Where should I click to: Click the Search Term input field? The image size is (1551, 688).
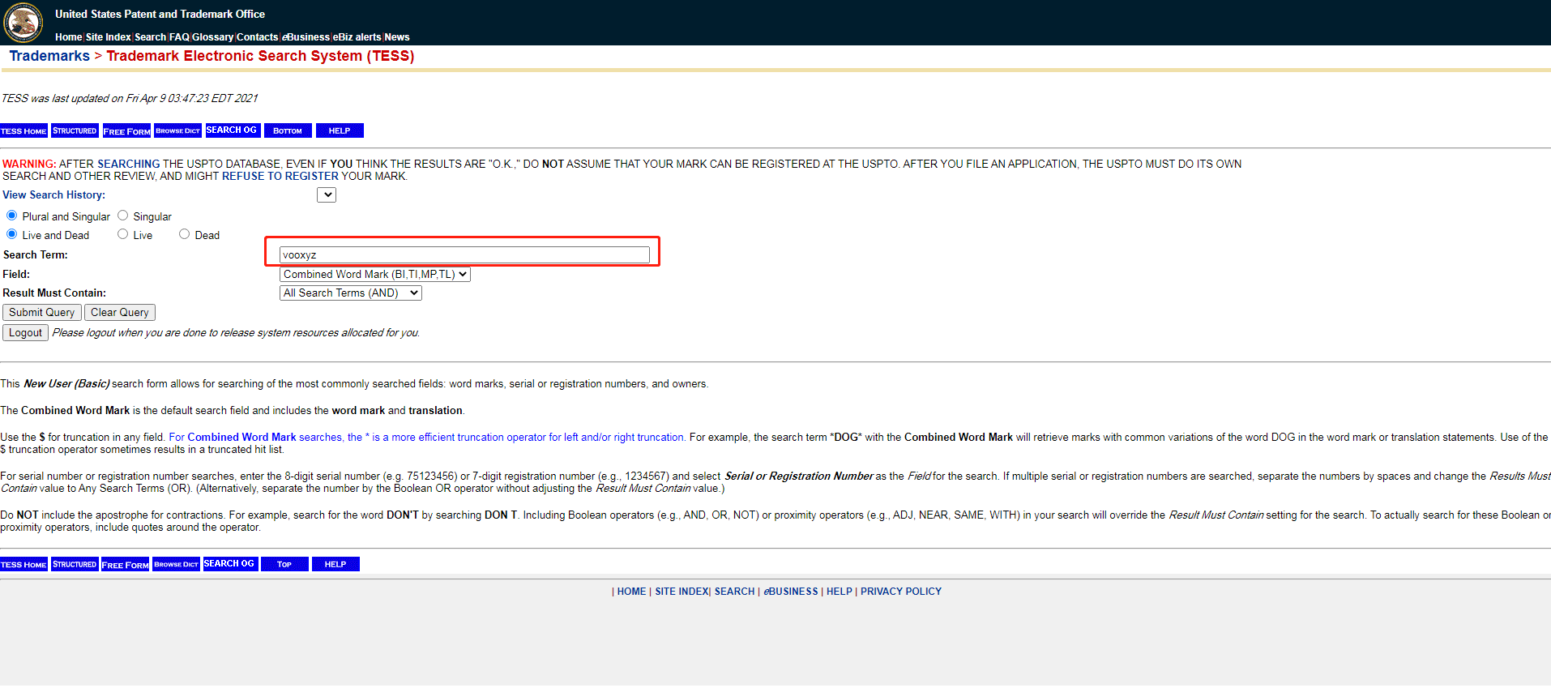[464, 255]
